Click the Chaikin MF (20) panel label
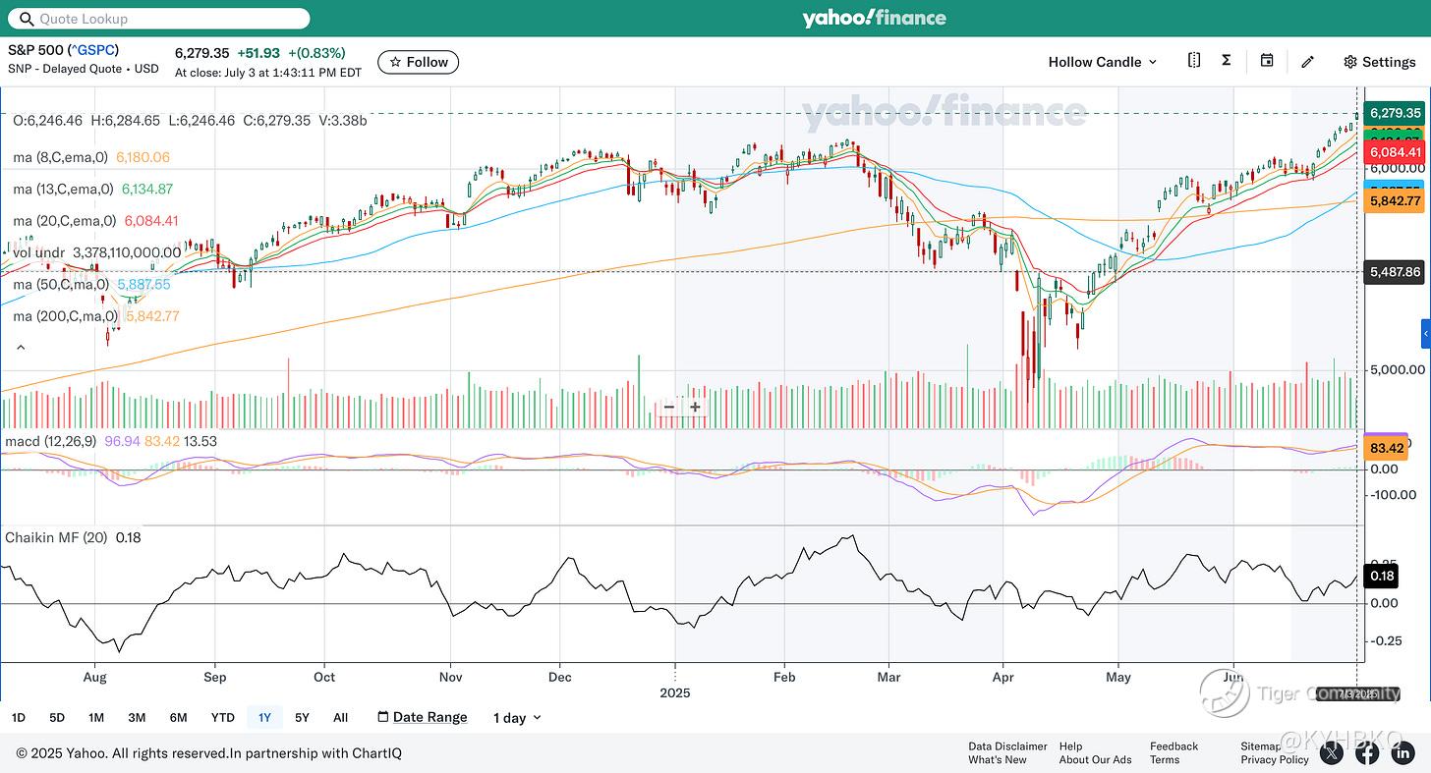Viewport: 1431px width, 773px height. click(x=56, y=538)
